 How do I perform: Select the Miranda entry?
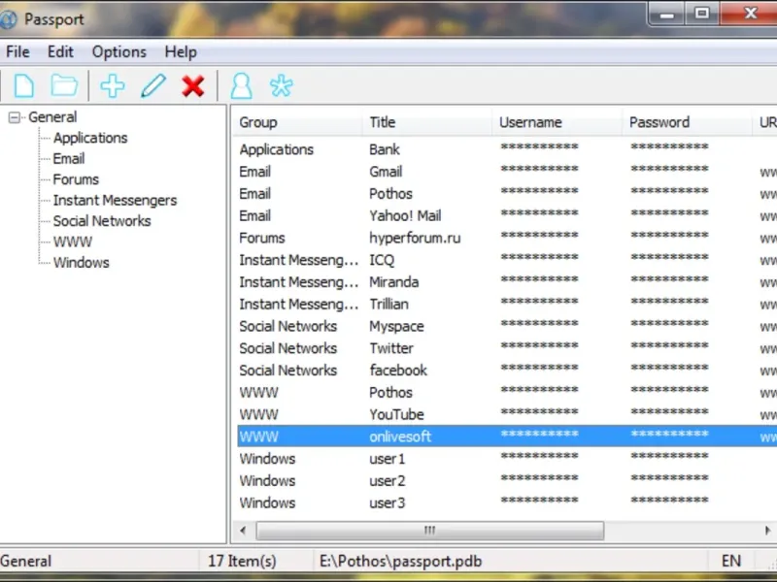[507, 282]
